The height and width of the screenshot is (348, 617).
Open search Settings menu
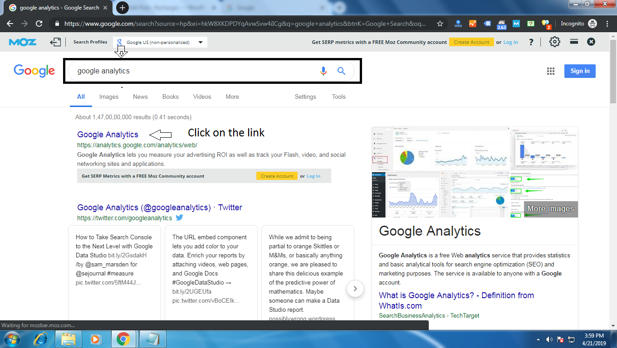(305, 97)
